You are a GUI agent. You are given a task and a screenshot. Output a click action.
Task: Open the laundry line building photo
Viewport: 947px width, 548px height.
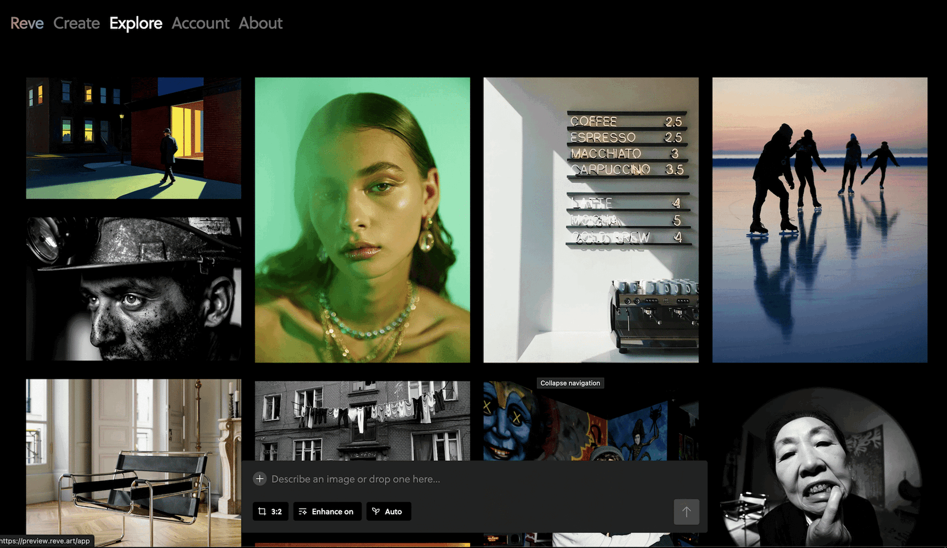pos(362,420)
